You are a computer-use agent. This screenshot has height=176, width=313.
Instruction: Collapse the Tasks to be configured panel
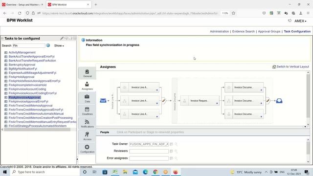[2, 38]
